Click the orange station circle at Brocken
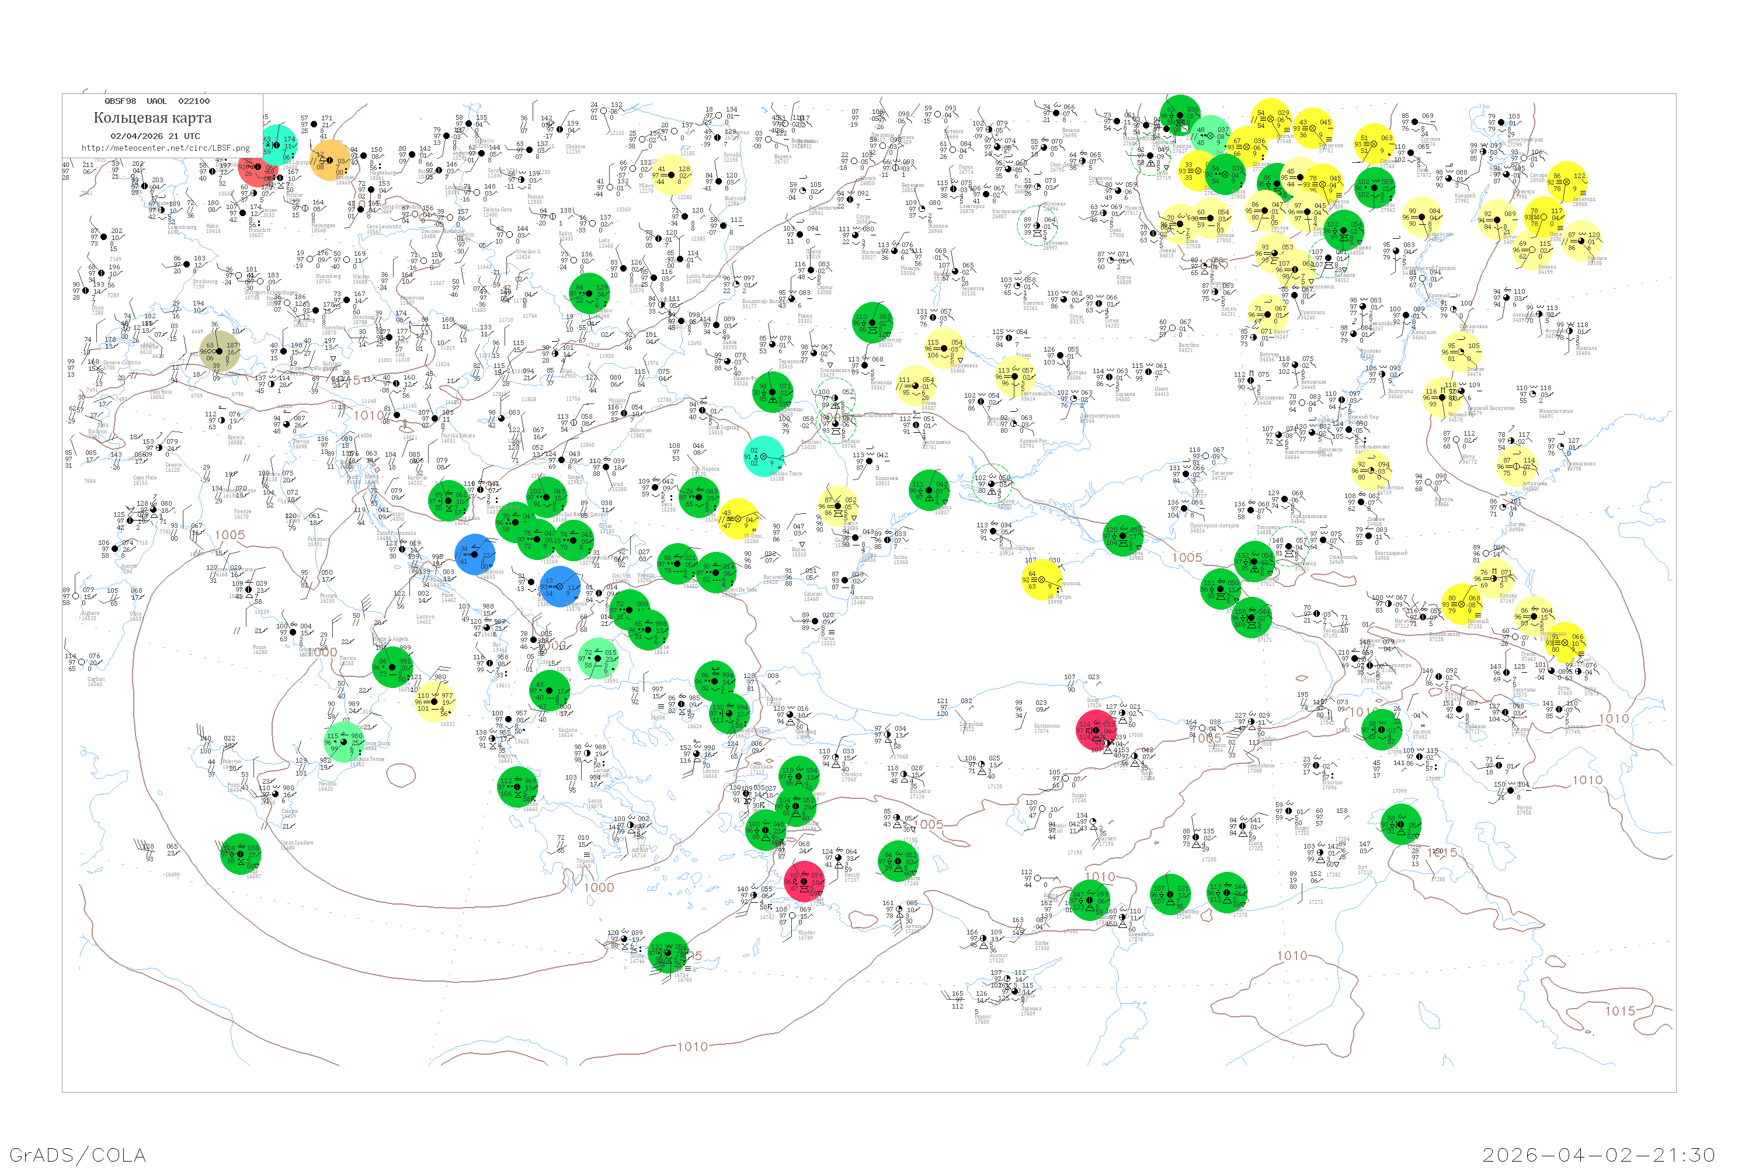 point(330,161)
